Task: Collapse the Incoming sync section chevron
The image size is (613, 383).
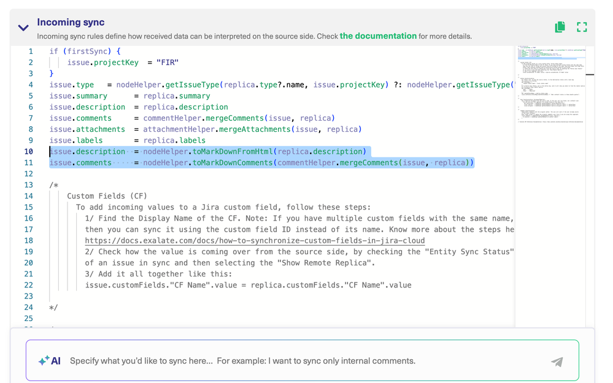Action: [23, 28]
